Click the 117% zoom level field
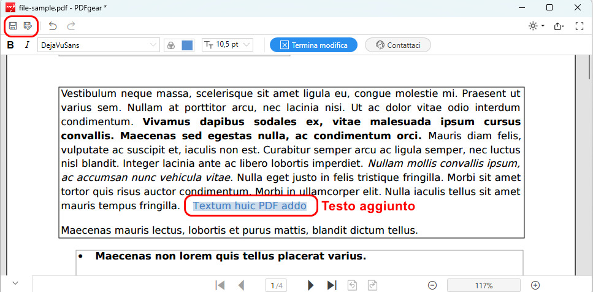The height and width of the screenshot is (292, 593). (x=484, y=286)
